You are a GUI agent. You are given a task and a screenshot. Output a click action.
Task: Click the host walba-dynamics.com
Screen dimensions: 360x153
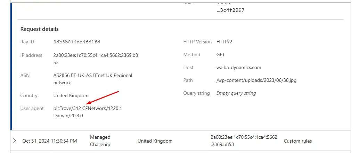pyautogui.click(x=238, y=67)
